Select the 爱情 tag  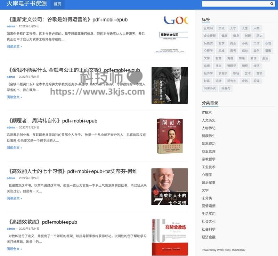253,58
